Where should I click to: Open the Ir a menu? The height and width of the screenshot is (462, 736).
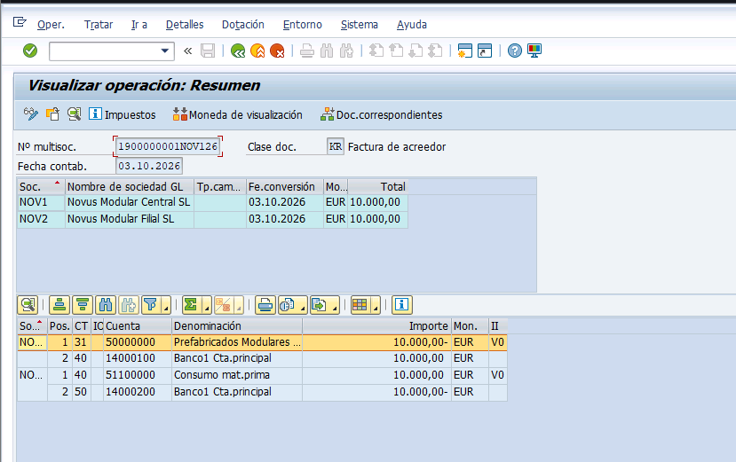(139, 25)
